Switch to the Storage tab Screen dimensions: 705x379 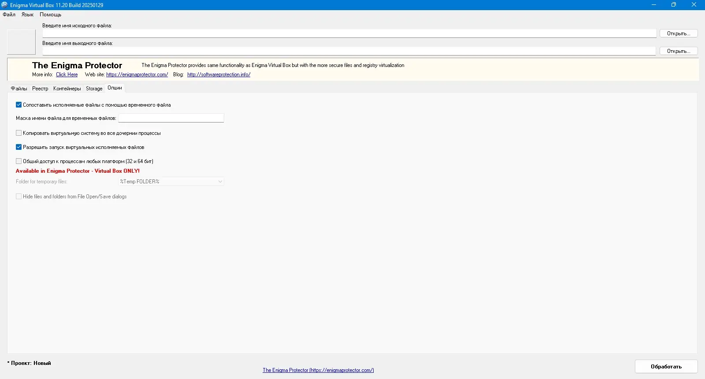pos(94,89)
